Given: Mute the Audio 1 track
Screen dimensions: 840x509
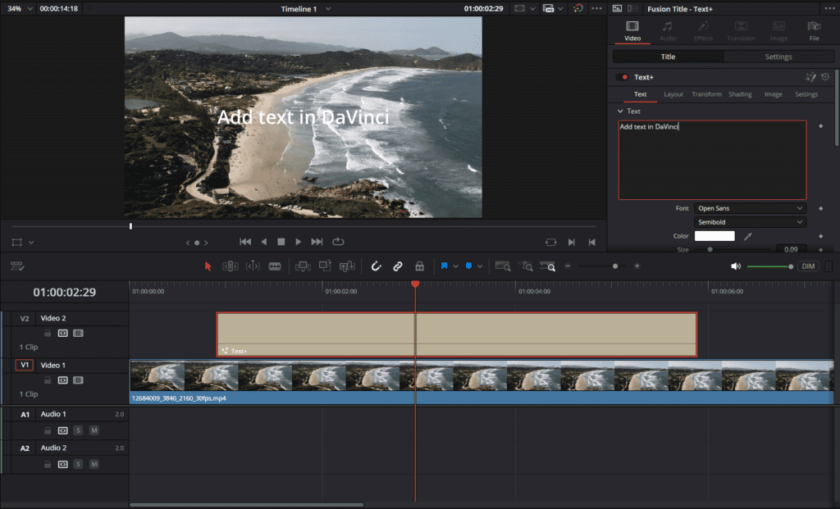Looking at the screenshot, I should coord(94,430).
